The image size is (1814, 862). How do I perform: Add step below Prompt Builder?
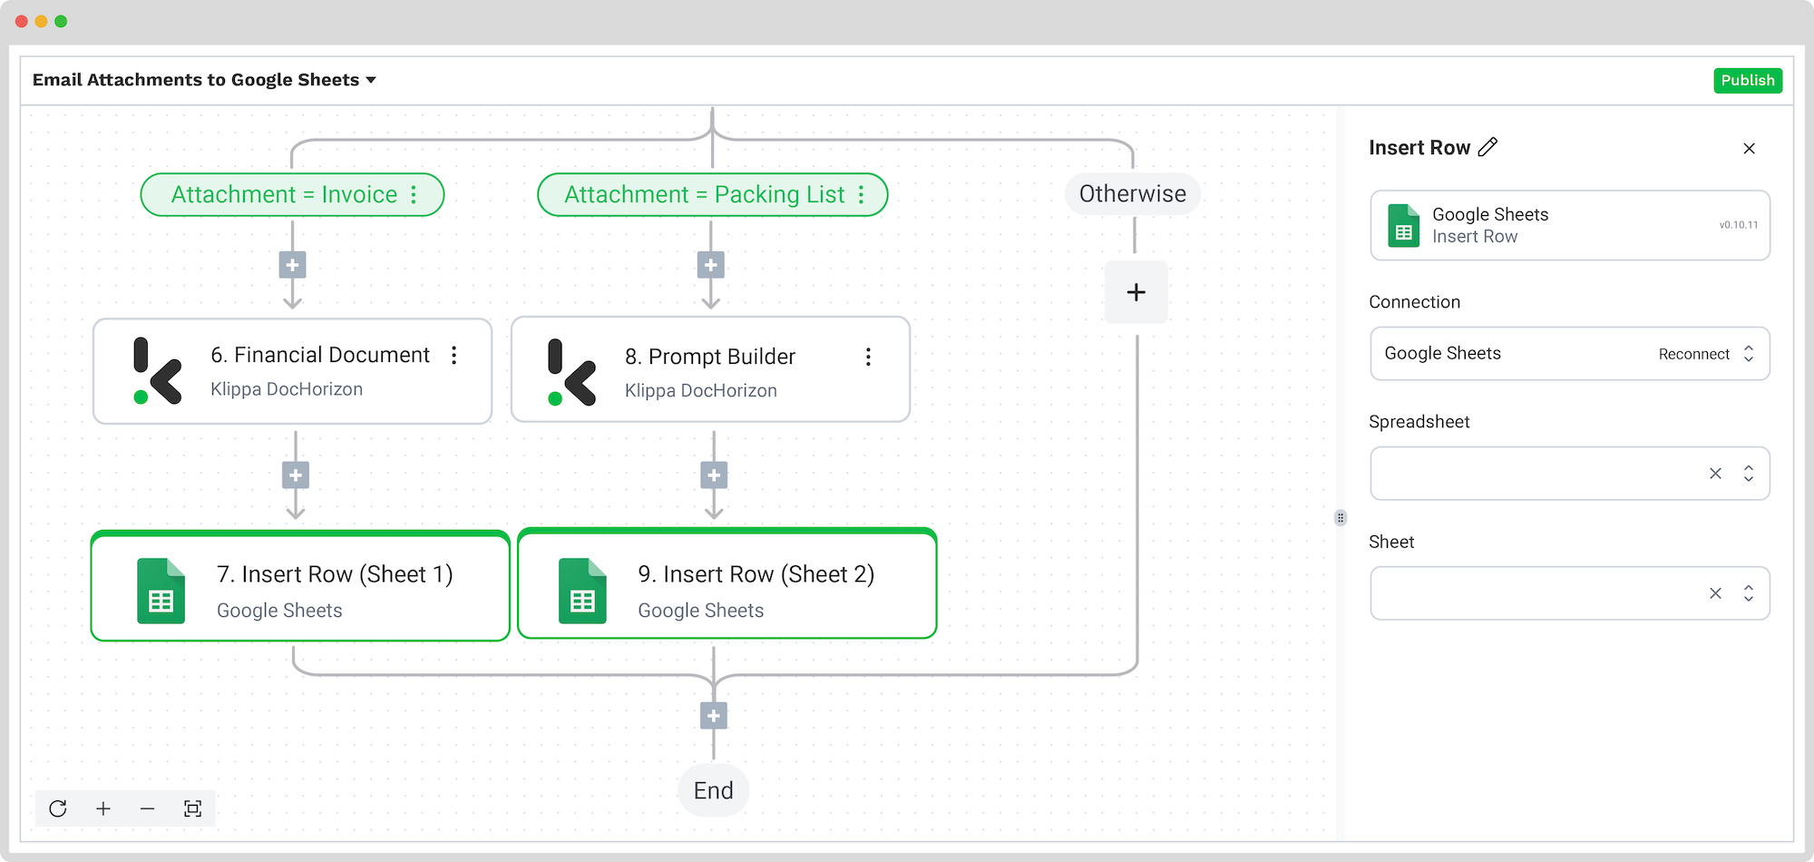coord(714,475)
